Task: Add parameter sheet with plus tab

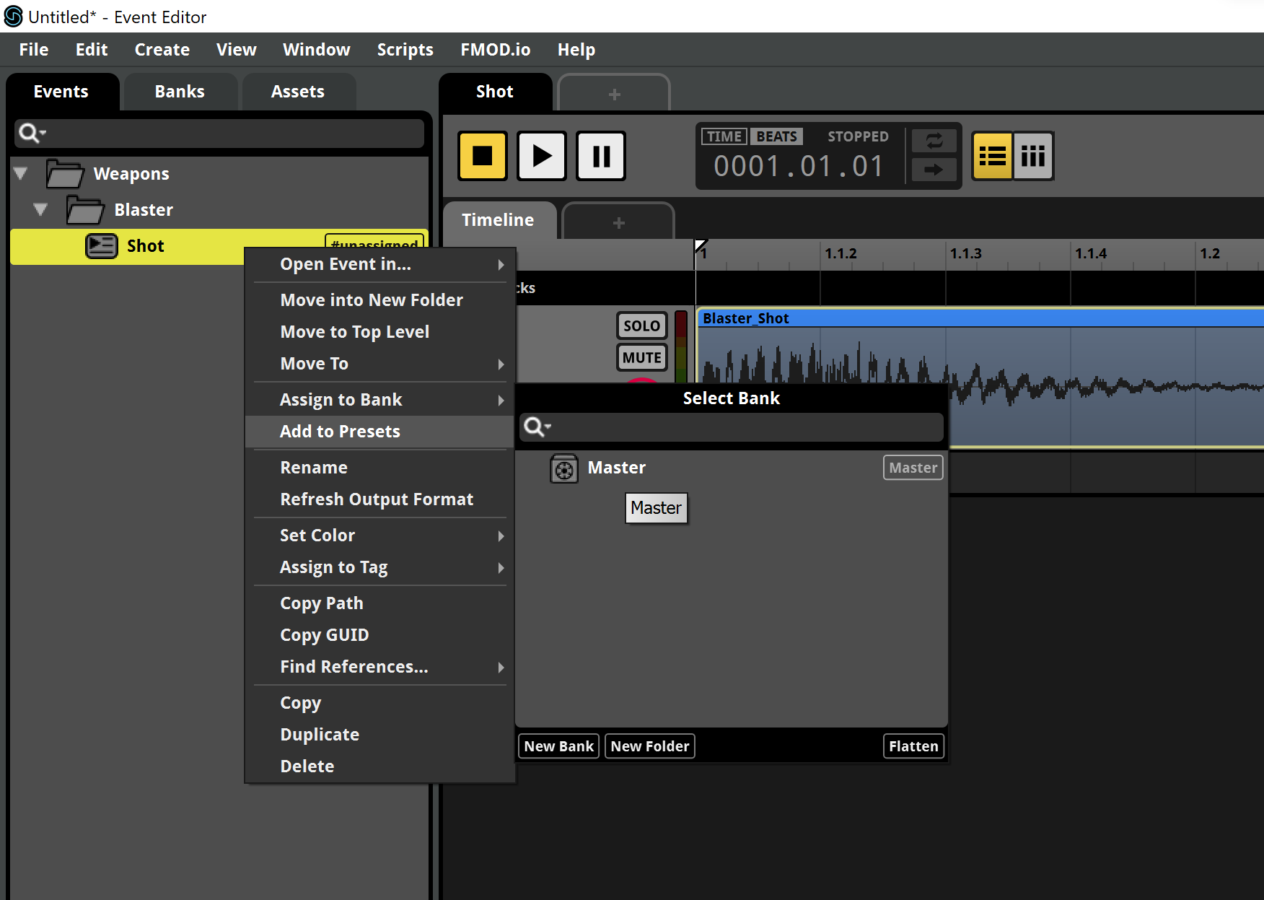Action: click(x=618, y=222)
